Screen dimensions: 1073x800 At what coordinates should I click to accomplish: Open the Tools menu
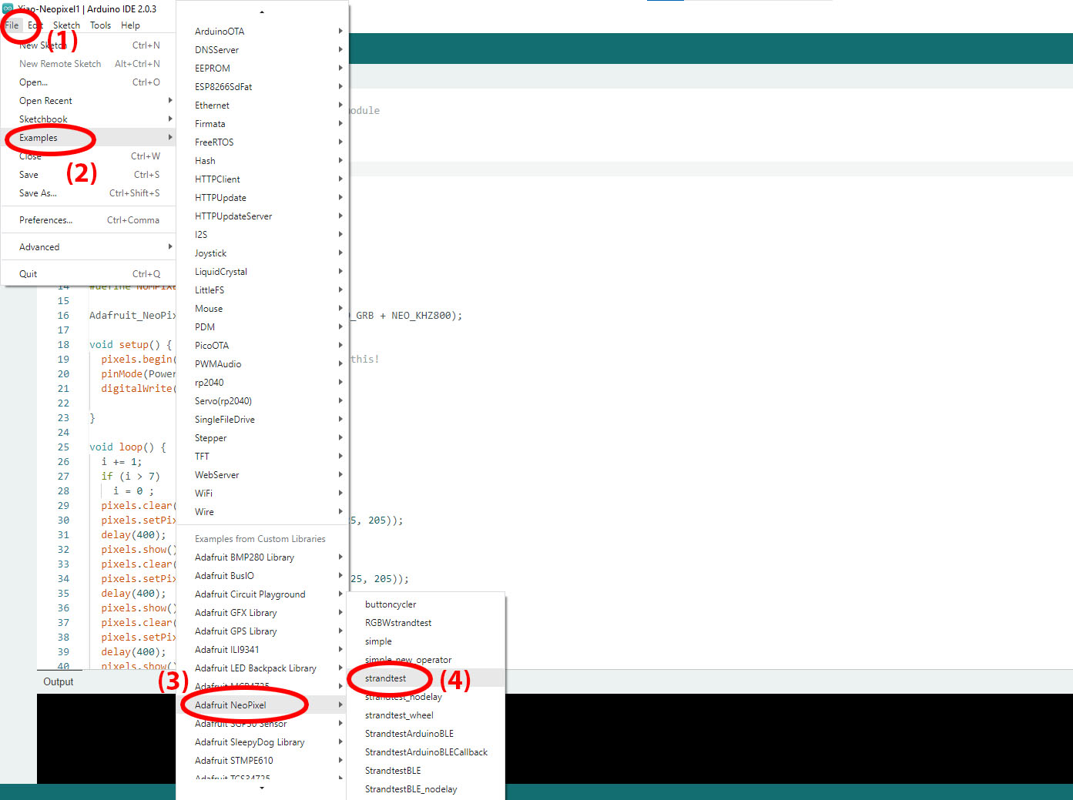click(100, 25)
